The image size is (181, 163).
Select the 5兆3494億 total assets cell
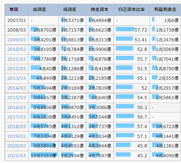pos(43,88)
